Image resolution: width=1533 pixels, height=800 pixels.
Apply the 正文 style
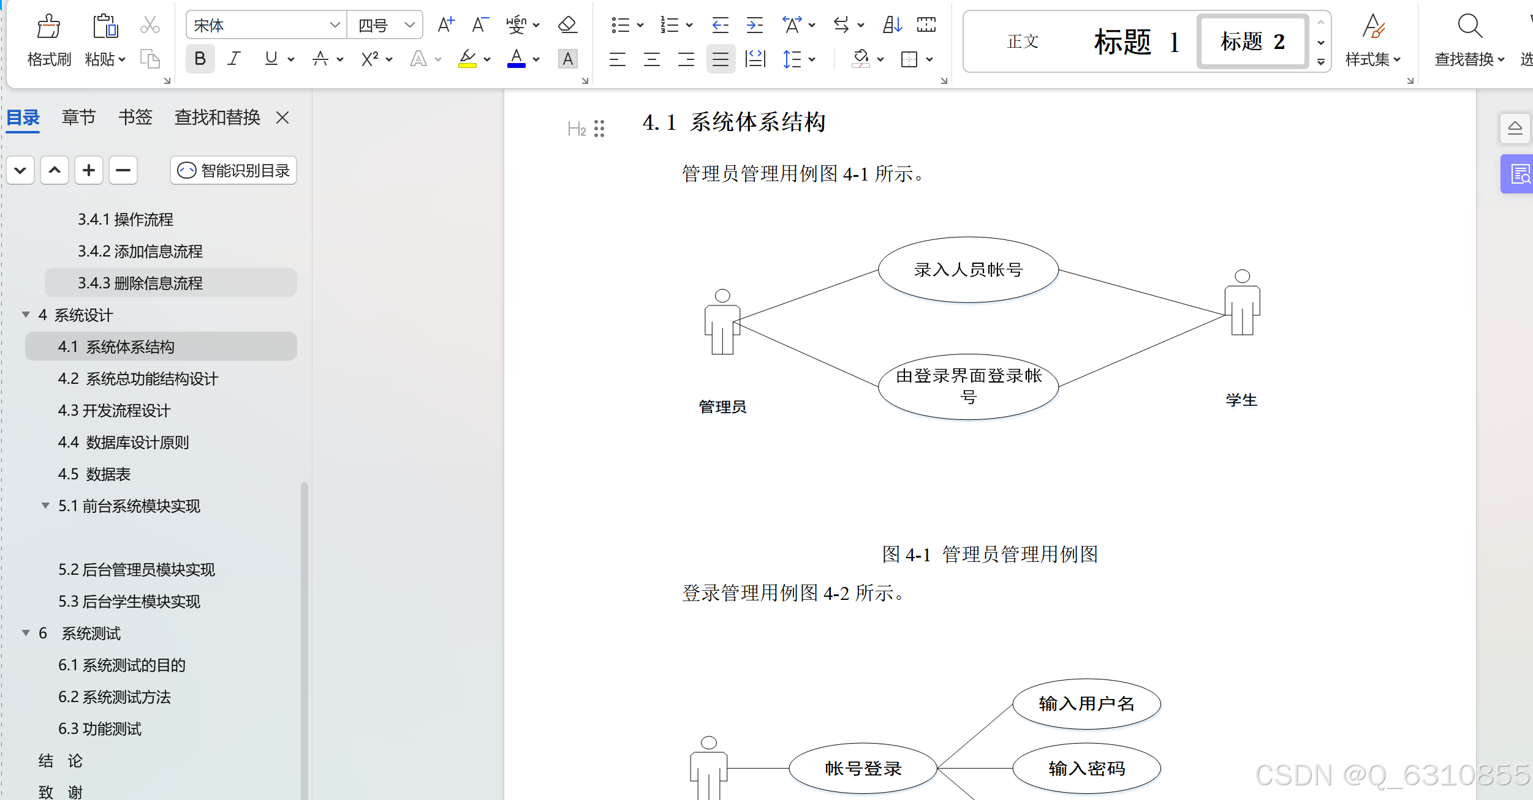[1023, 42]
